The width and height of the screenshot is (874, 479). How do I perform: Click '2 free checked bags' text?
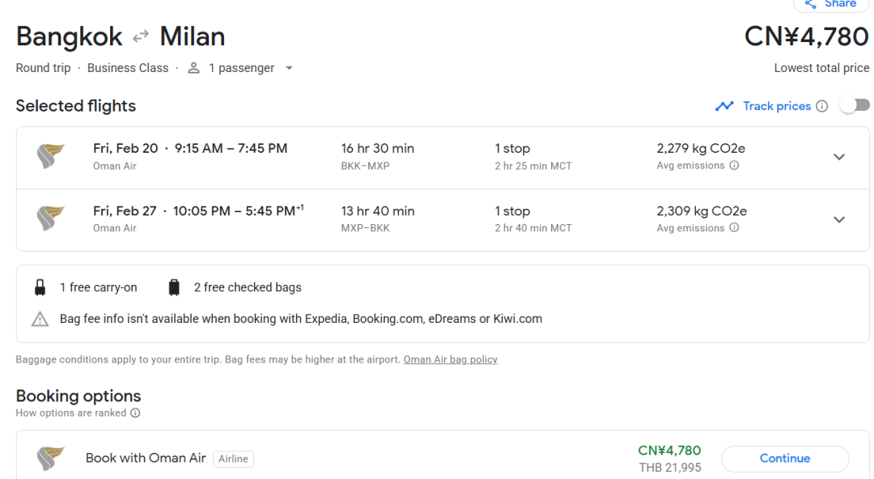[x=248, y=287]
